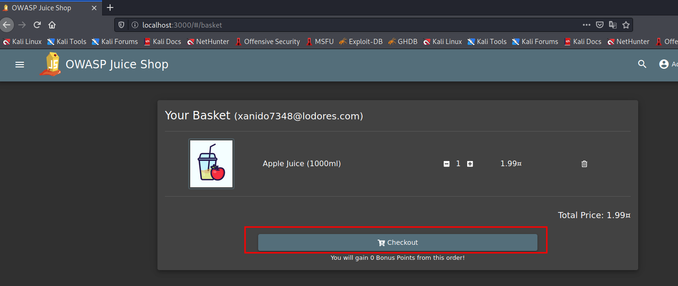This screenshot has width=678, height=286.
Task: Click the "Your Basket" heading
Action: point(197,116)
